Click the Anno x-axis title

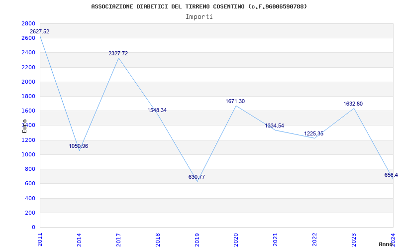386,244
